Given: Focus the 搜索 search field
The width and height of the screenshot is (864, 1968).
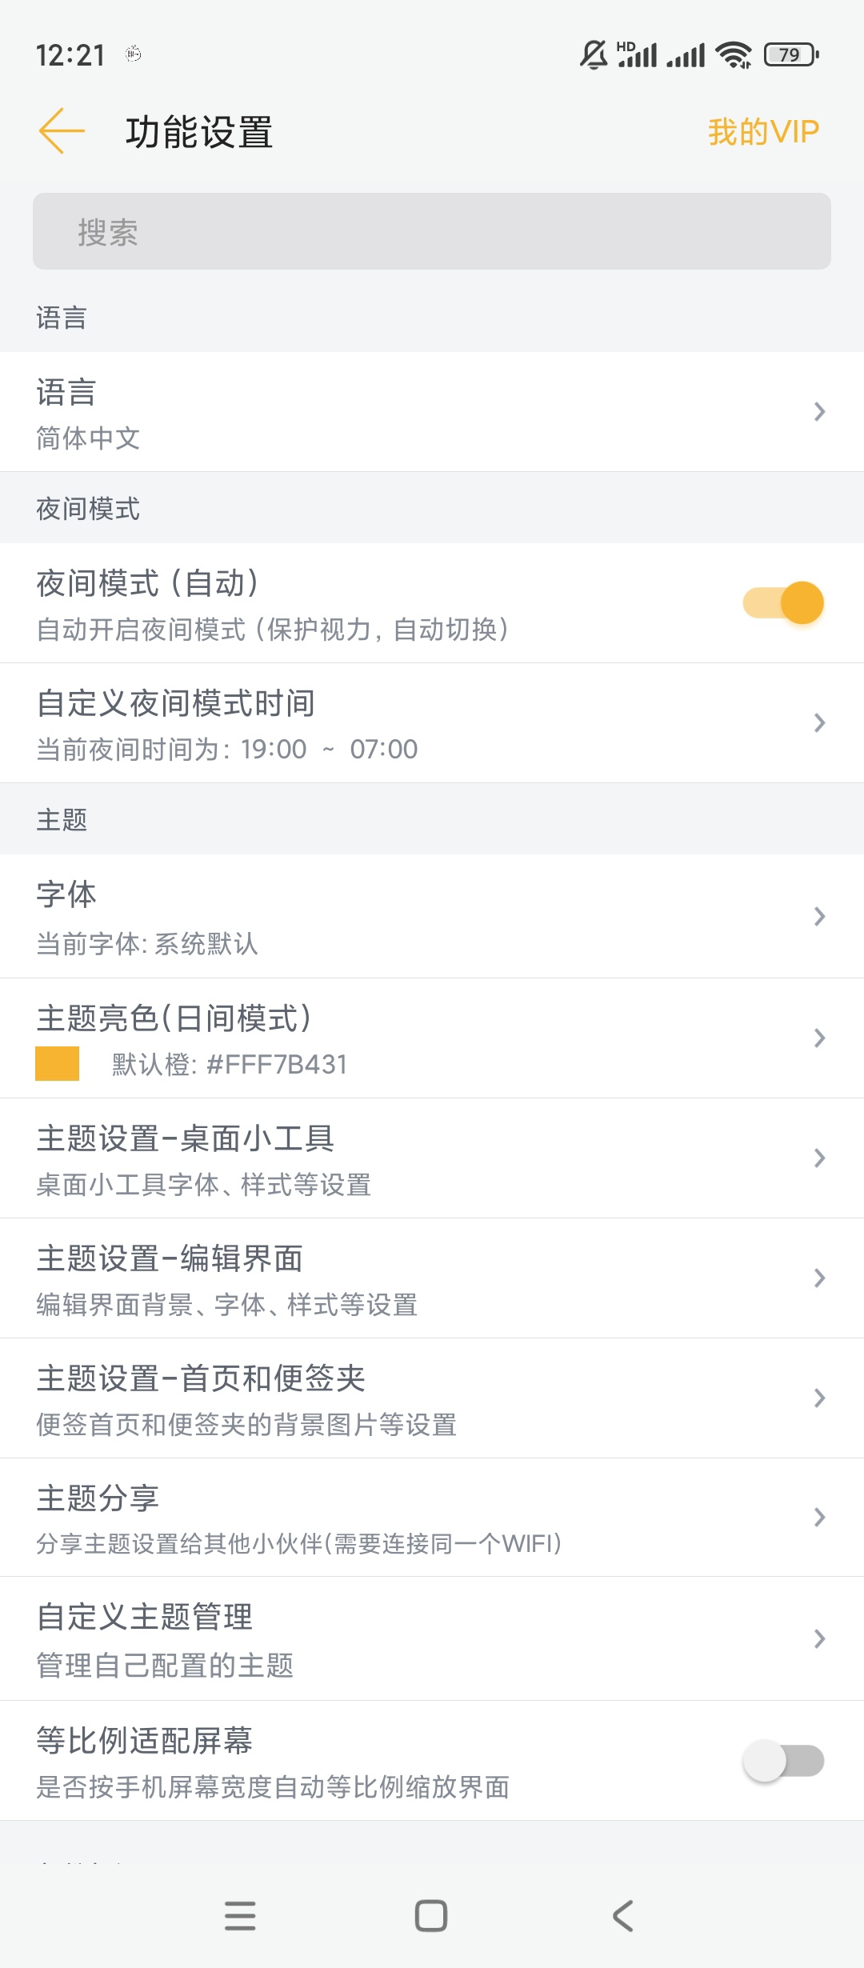Looking at the screenshot, I should point(432,232).
